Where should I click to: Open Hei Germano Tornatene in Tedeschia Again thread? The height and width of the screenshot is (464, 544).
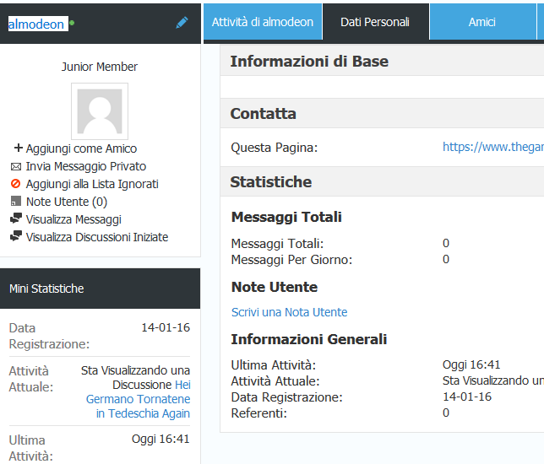(x=139, y=399)
